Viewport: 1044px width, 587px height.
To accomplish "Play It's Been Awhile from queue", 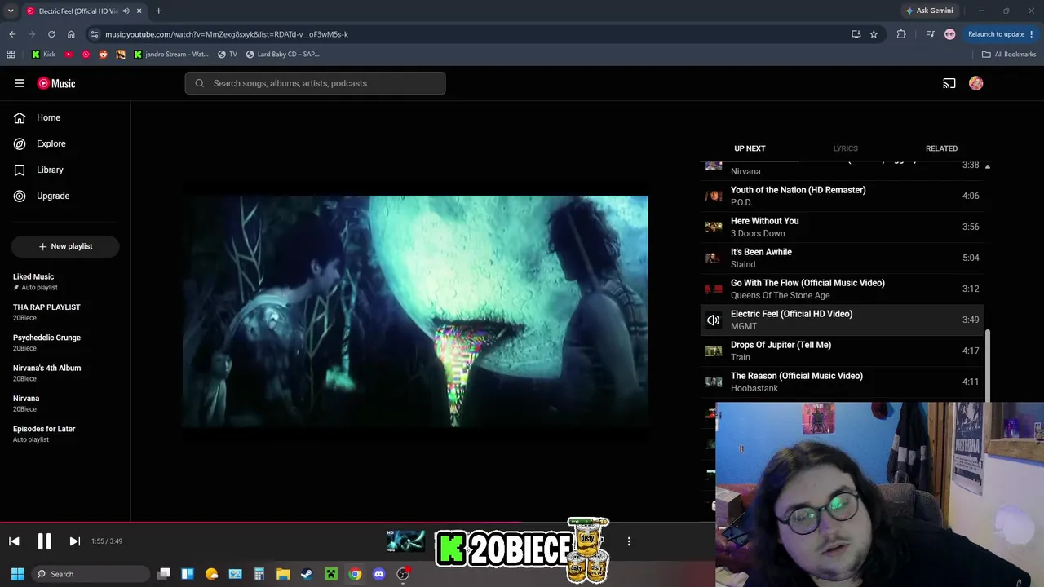I will tap(842, 258).
